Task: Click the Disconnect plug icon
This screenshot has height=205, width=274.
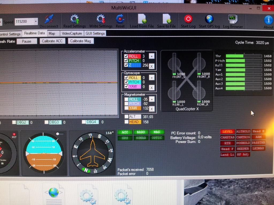Action: click(x=49, y=19)
